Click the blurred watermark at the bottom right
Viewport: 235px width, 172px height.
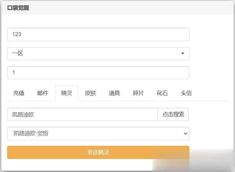pyautogui.click(x=193, y=159)
